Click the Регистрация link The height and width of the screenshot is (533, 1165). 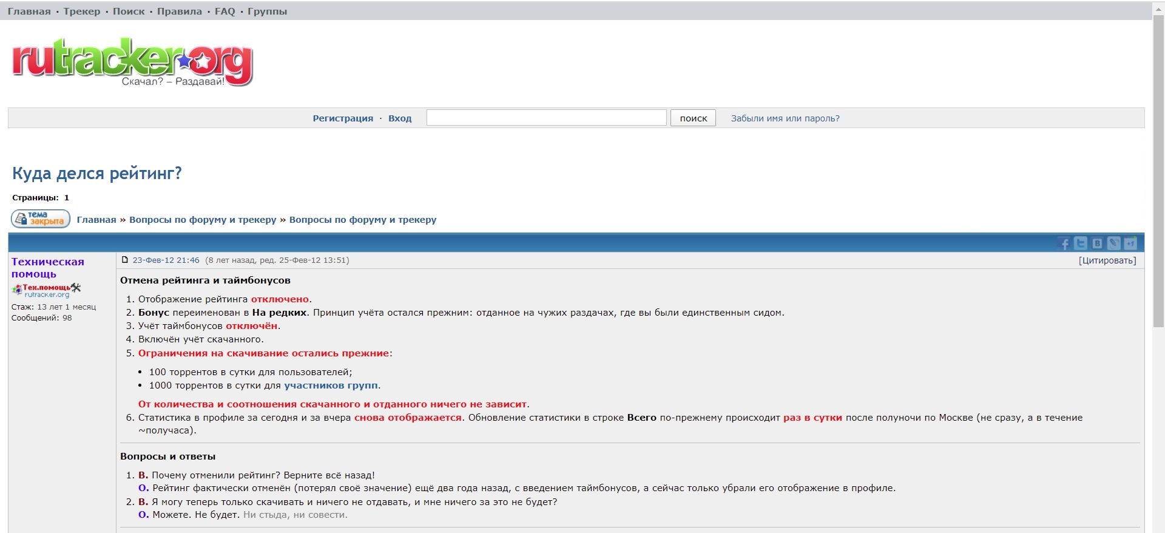point(343,118)
